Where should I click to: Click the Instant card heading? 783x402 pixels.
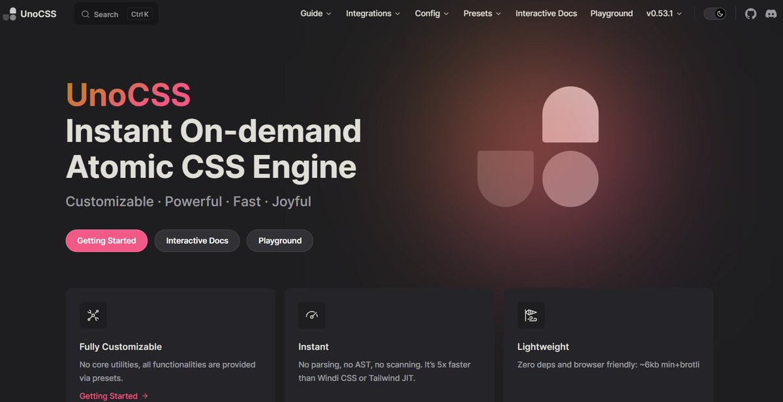pyautogui.click(x=313, y=347)
